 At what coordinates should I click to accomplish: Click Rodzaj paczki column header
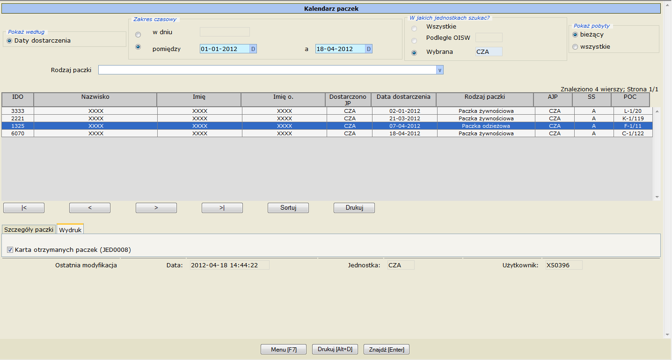coord(485,100)
